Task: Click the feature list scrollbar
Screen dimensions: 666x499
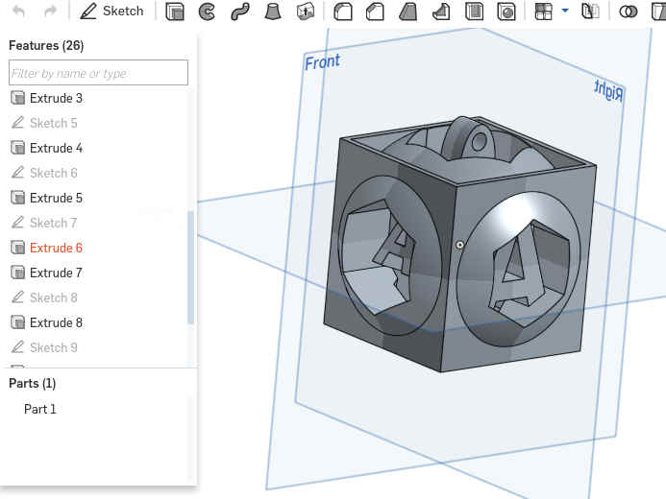Action: click(190, 268)
